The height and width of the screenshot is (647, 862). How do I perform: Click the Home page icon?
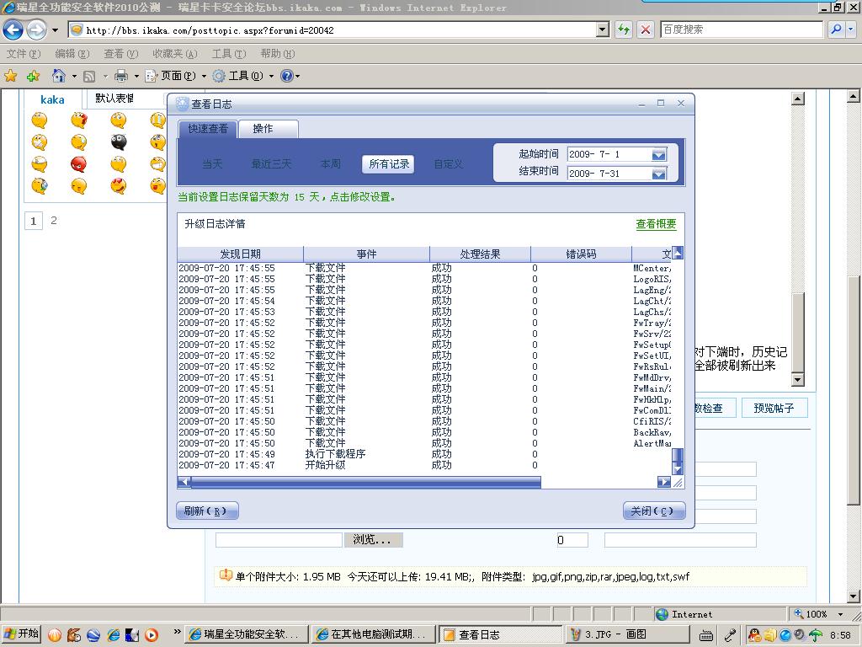pyautogui.click(x=58, y=76)
